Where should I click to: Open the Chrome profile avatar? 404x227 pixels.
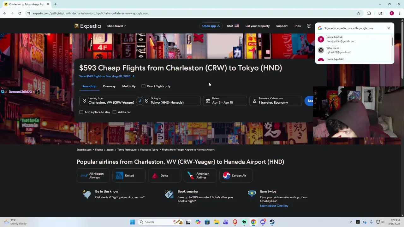coord(392,13)
